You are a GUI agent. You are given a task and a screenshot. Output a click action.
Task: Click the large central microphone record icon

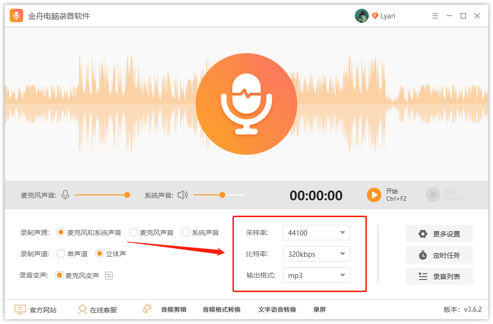[x=246, y=104]
